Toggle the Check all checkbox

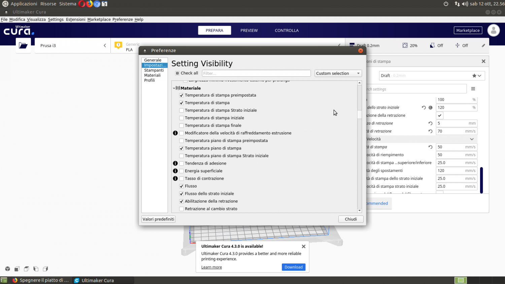pos(177,73)
